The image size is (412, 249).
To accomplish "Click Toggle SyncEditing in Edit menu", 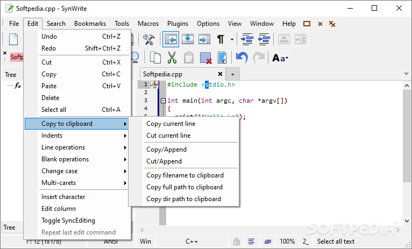I will coord(77,220).
